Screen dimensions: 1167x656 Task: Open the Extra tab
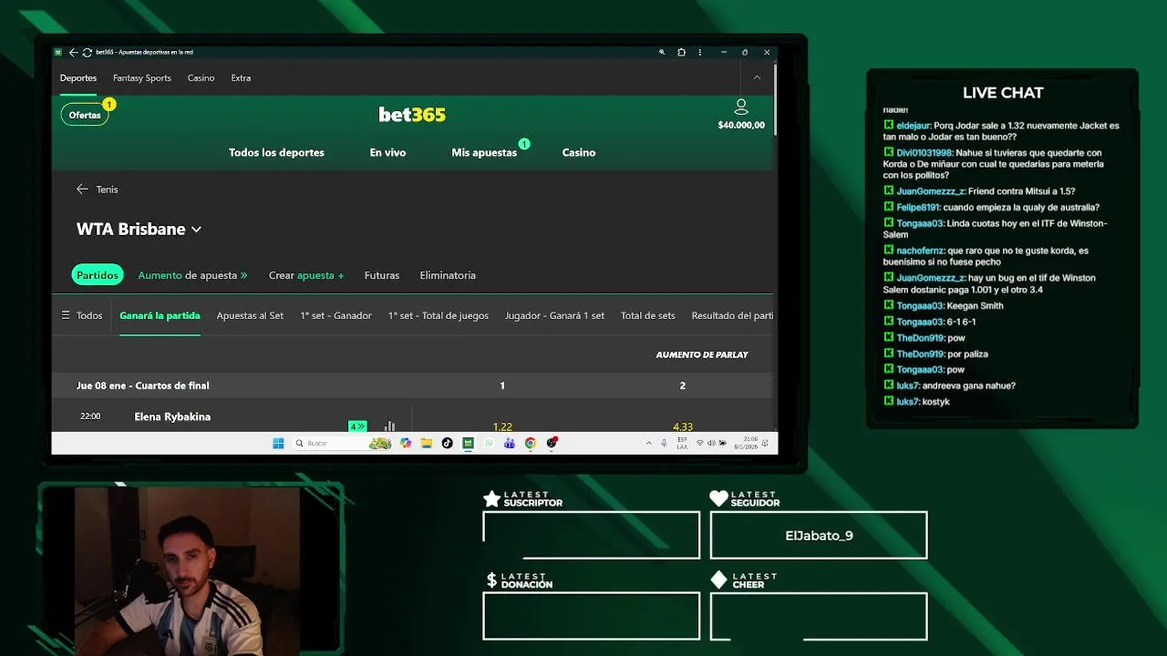241,78
